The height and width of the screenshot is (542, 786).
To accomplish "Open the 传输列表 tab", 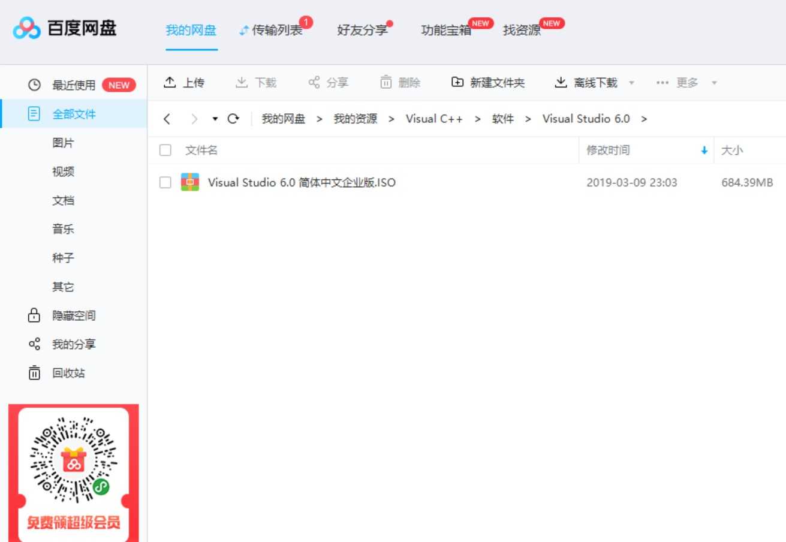I will 276,31.
